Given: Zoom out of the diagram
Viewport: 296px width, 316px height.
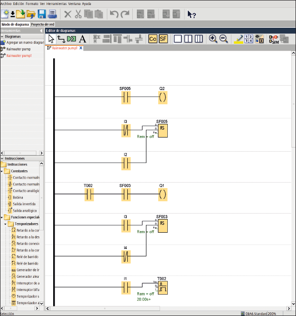Looking at the screenshot, I should [224, 39].
